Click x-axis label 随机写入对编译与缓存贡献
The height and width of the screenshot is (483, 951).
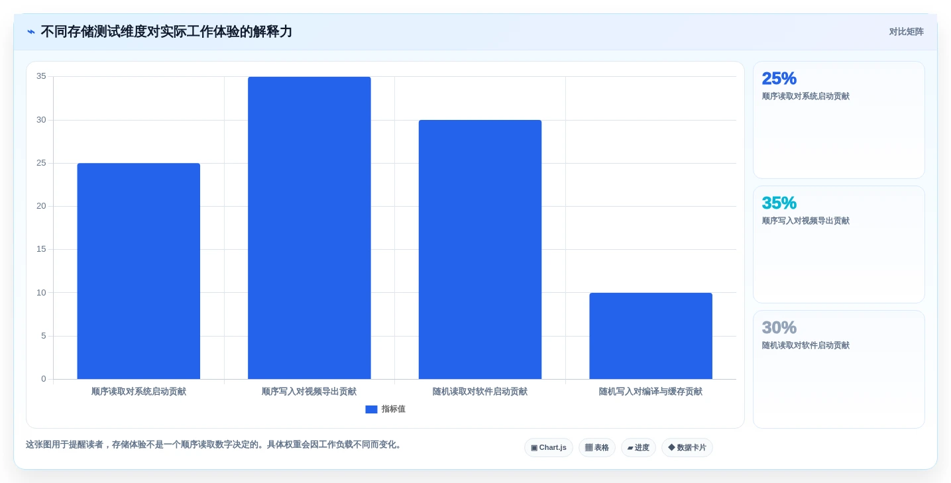651,392
